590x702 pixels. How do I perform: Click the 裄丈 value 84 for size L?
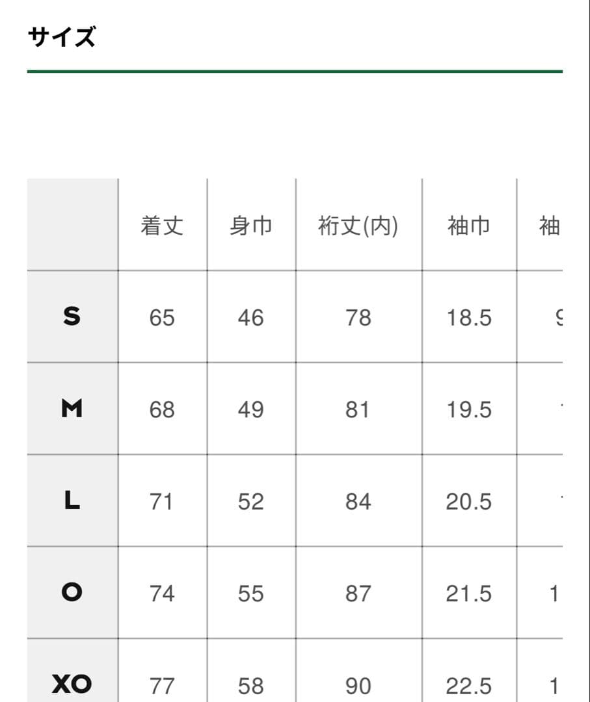358,502
